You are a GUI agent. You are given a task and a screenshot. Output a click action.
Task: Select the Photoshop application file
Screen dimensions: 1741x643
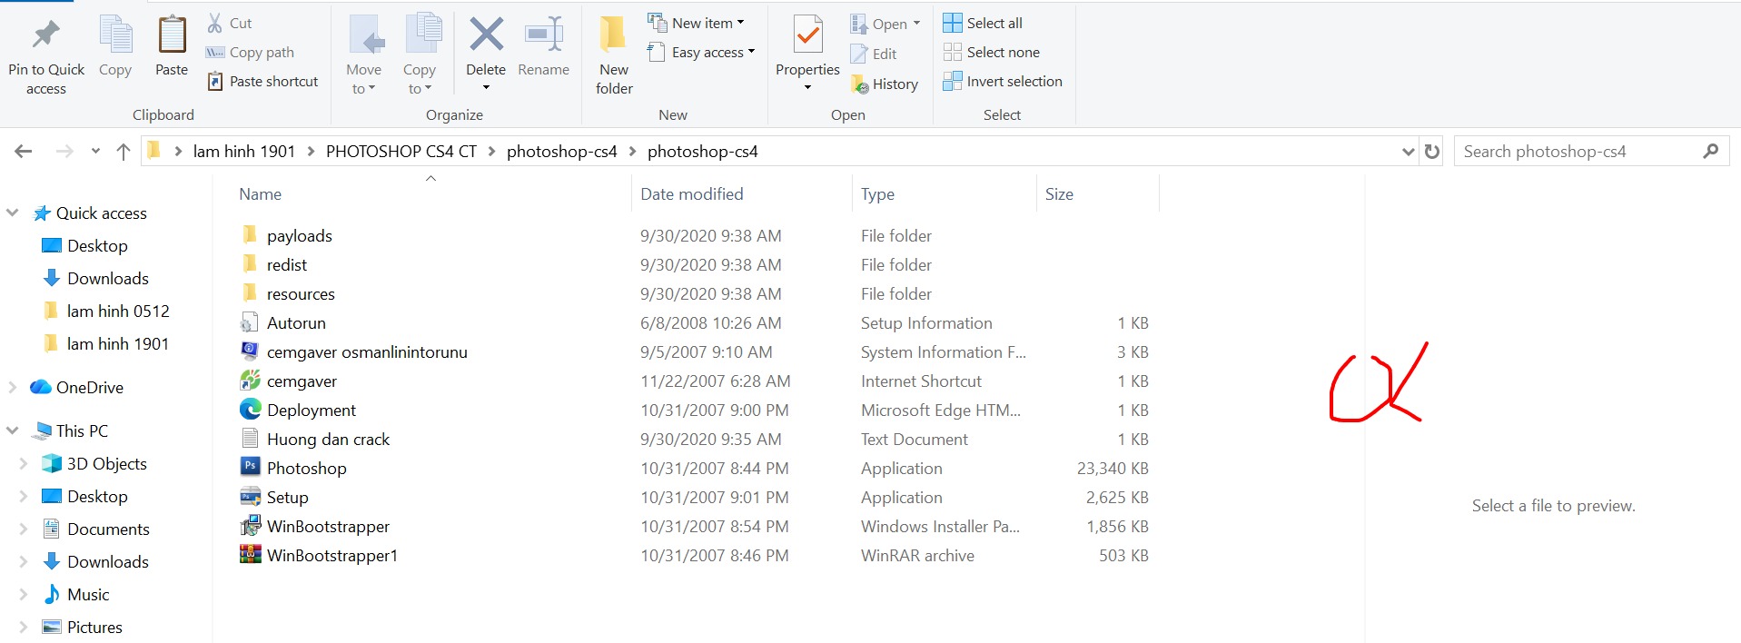click(306, 469)
